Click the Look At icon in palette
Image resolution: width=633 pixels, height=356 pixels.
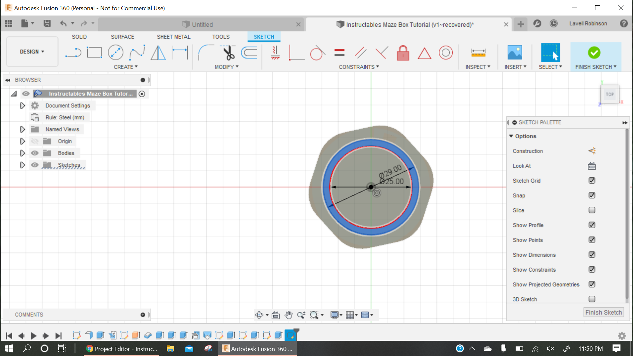(592, 166)
